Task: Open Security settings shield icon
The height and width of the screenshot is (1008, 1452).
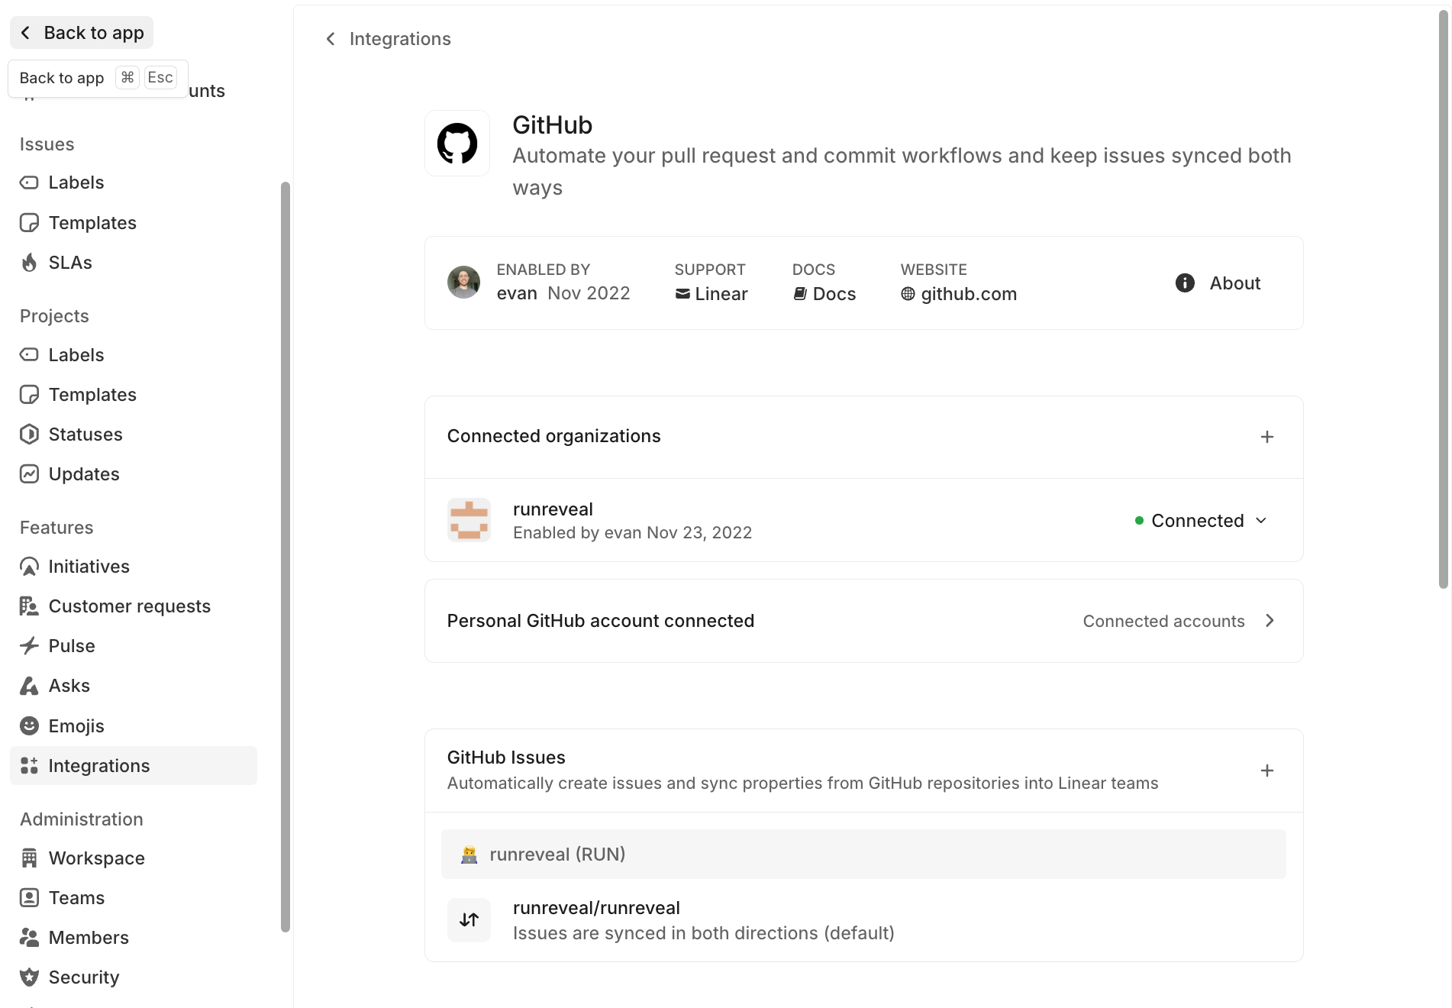Action: pos(29,977)
